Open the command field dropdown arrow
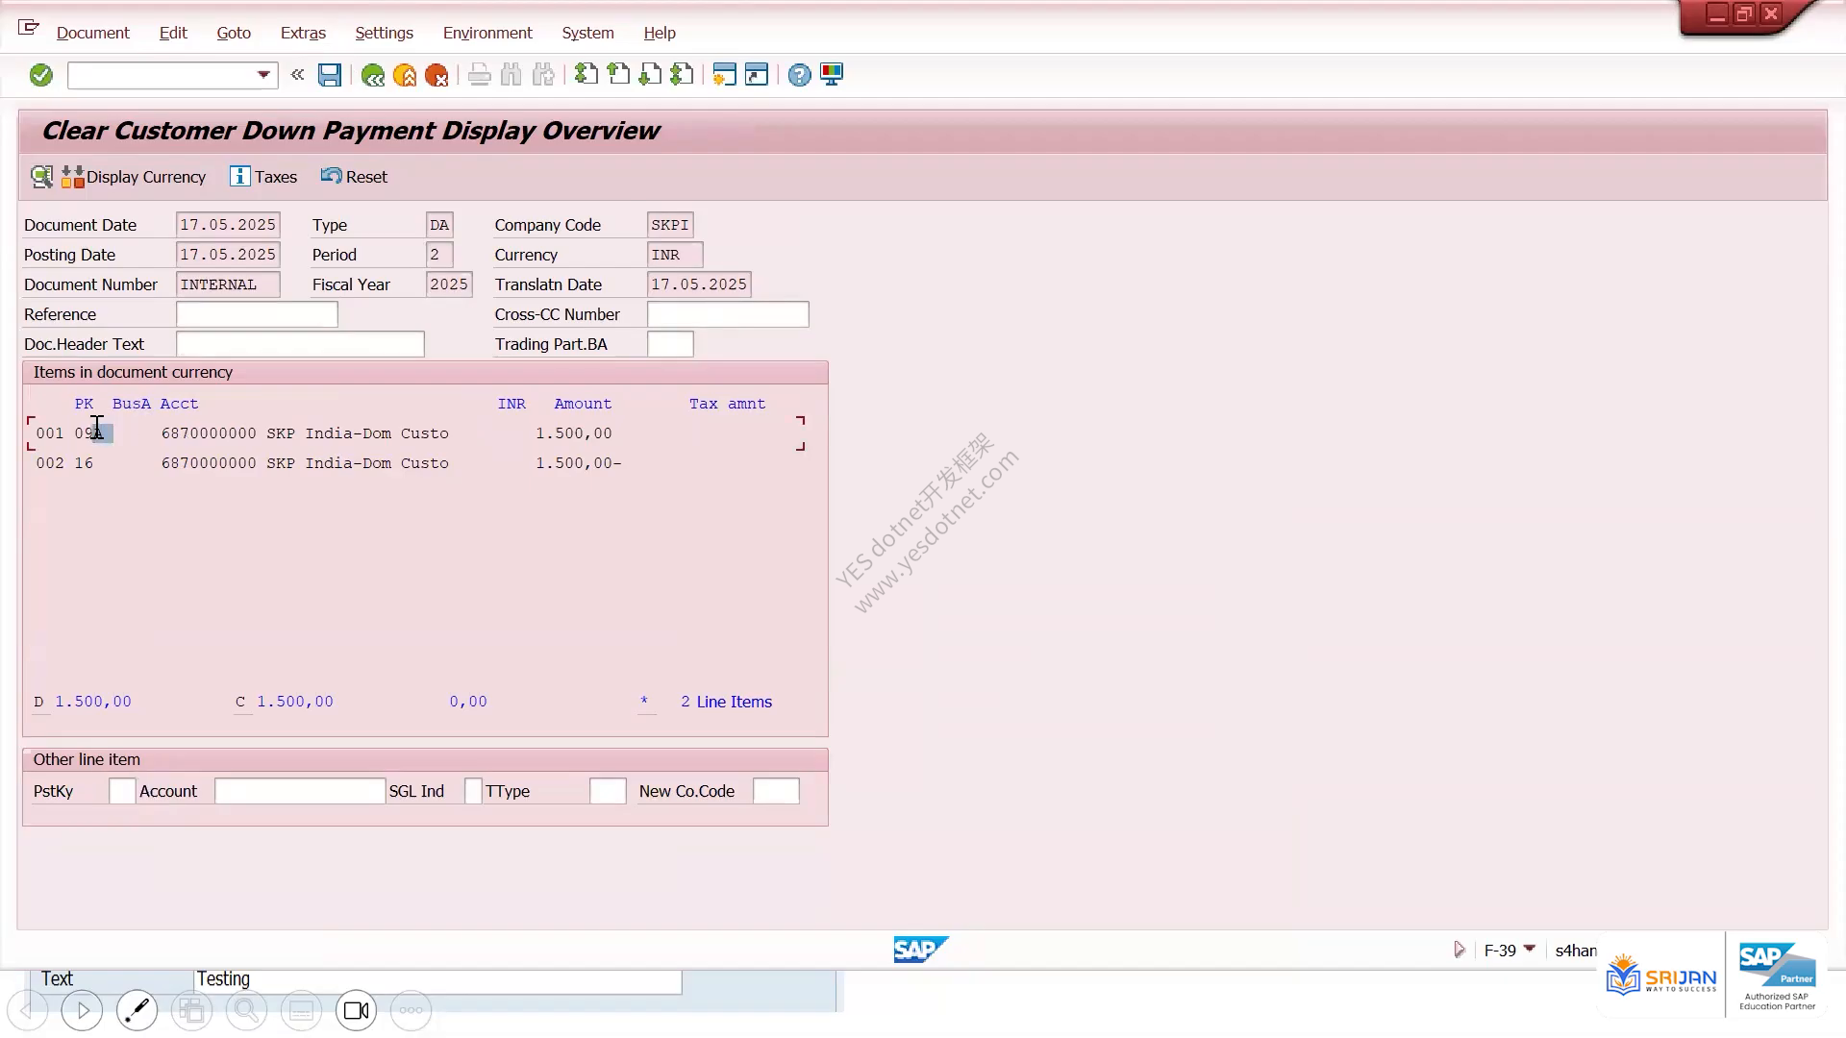Image resolution: width=1846 pixels, height=1038 pixels. tap(263, 75)
